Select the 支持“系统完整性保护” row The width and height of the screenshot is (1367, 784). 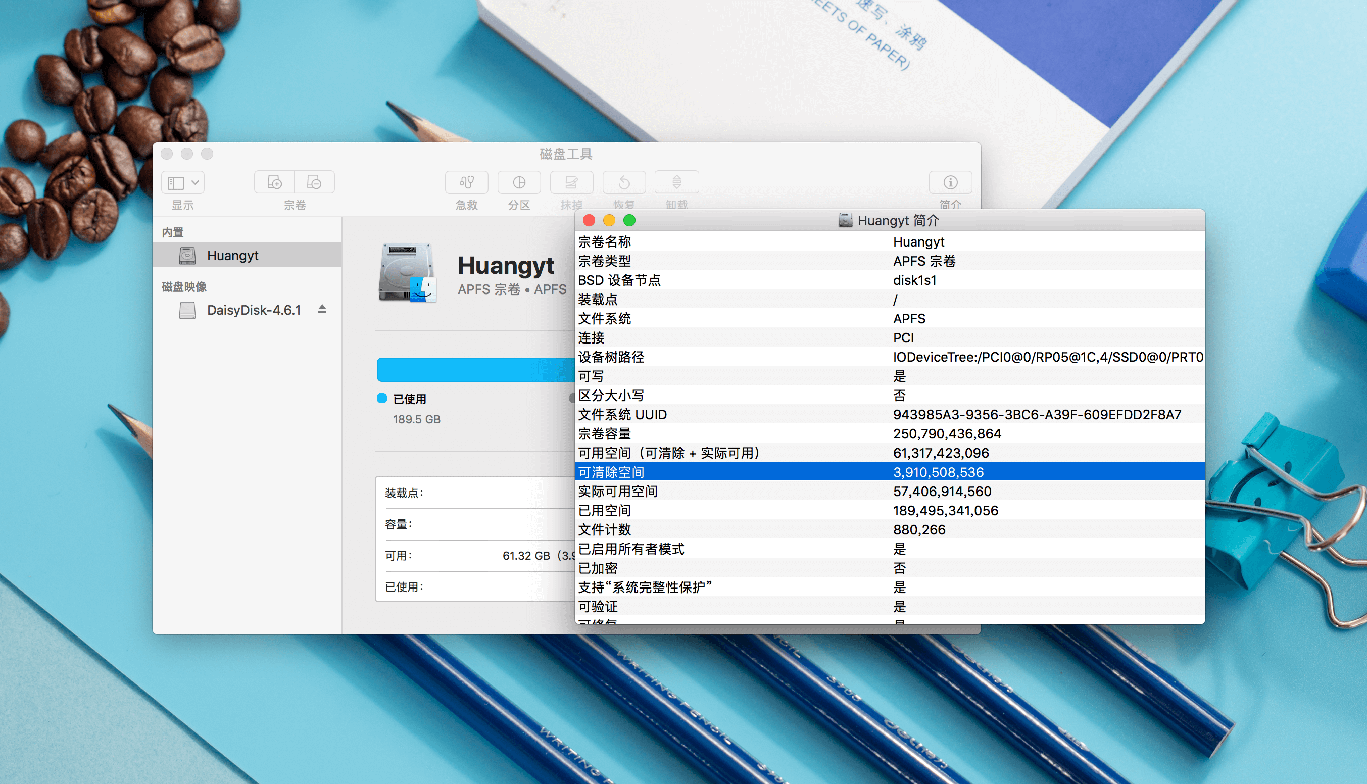coord(890,587)
